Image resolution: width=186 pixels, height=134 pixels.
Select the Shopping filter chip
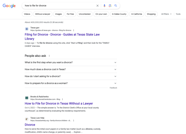[151, 14]
